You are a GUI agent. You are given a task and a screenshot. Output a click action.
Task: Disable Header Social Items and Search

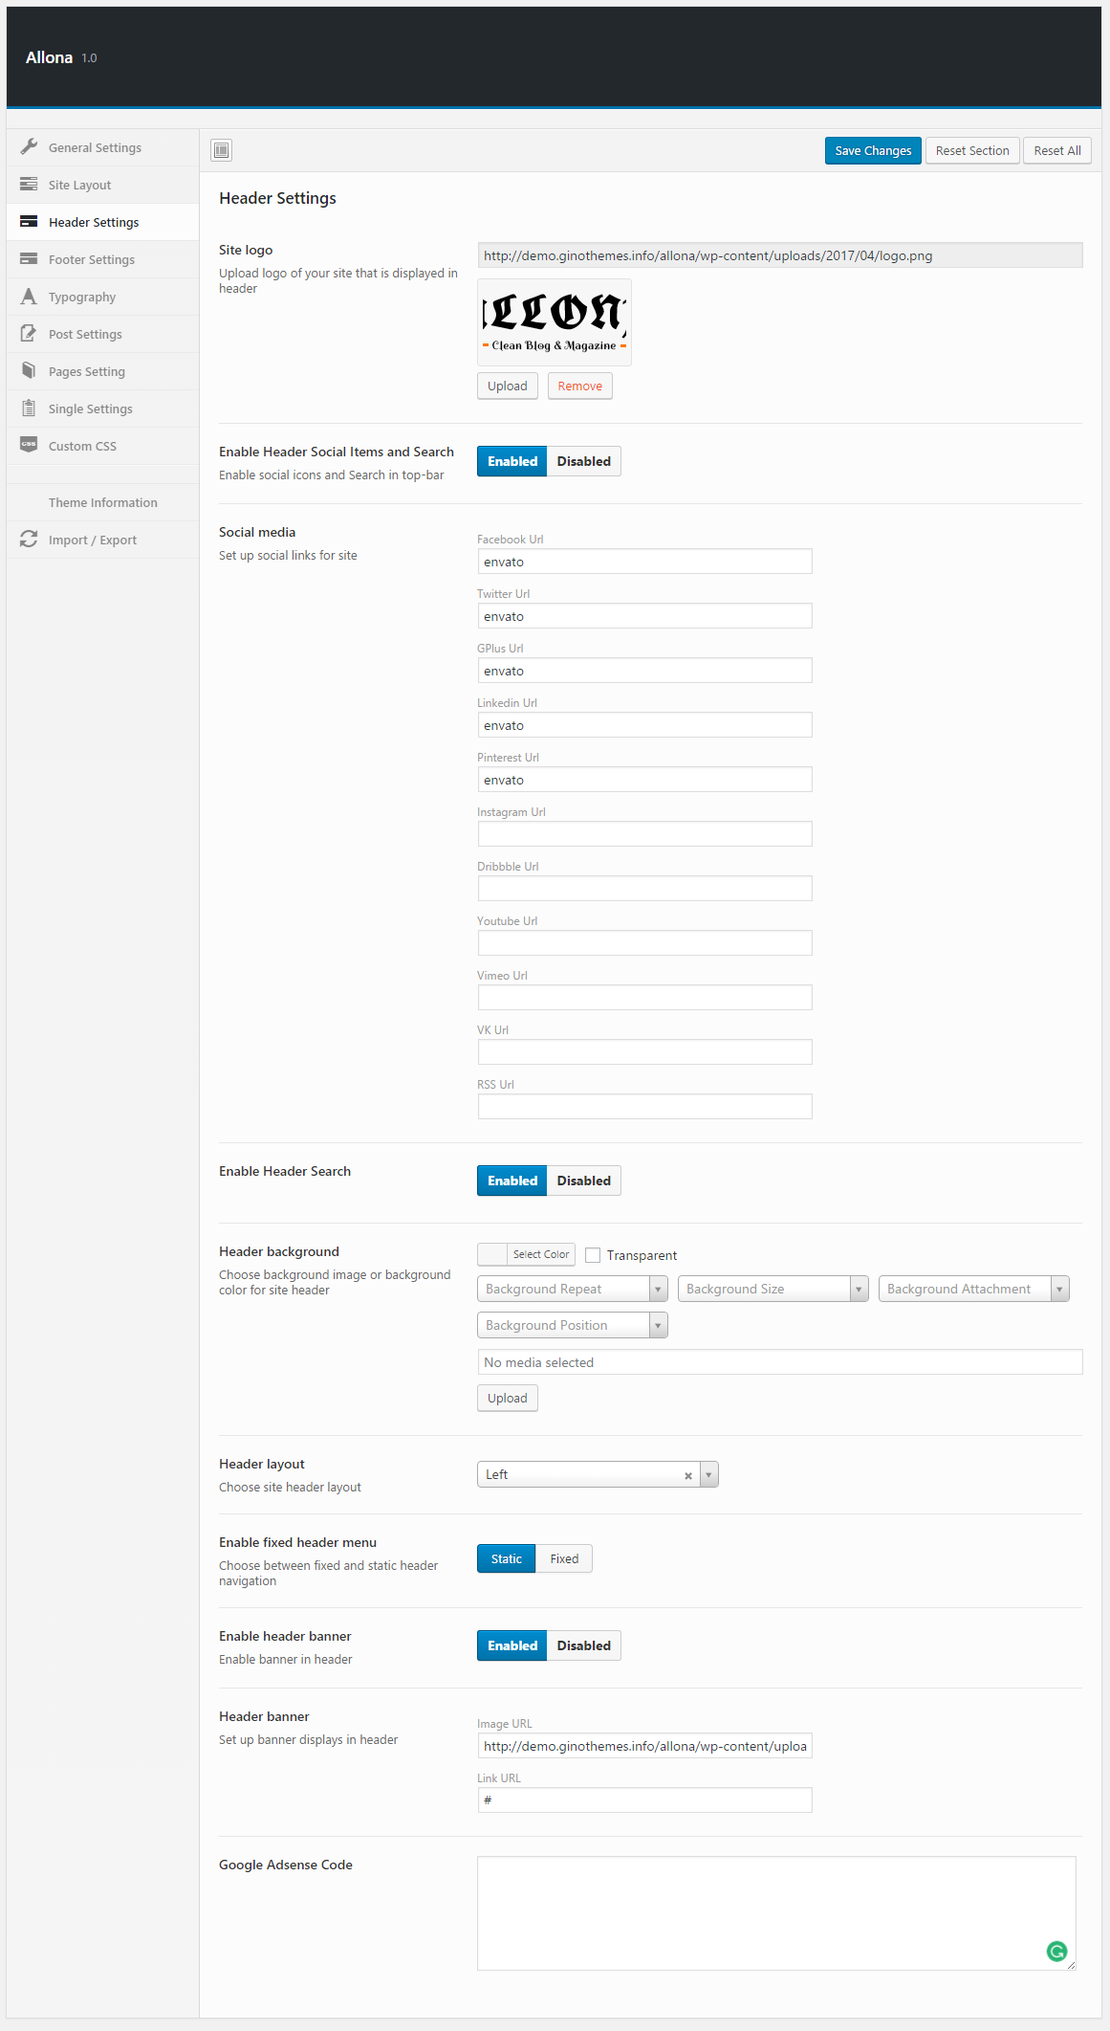(583, 461)
